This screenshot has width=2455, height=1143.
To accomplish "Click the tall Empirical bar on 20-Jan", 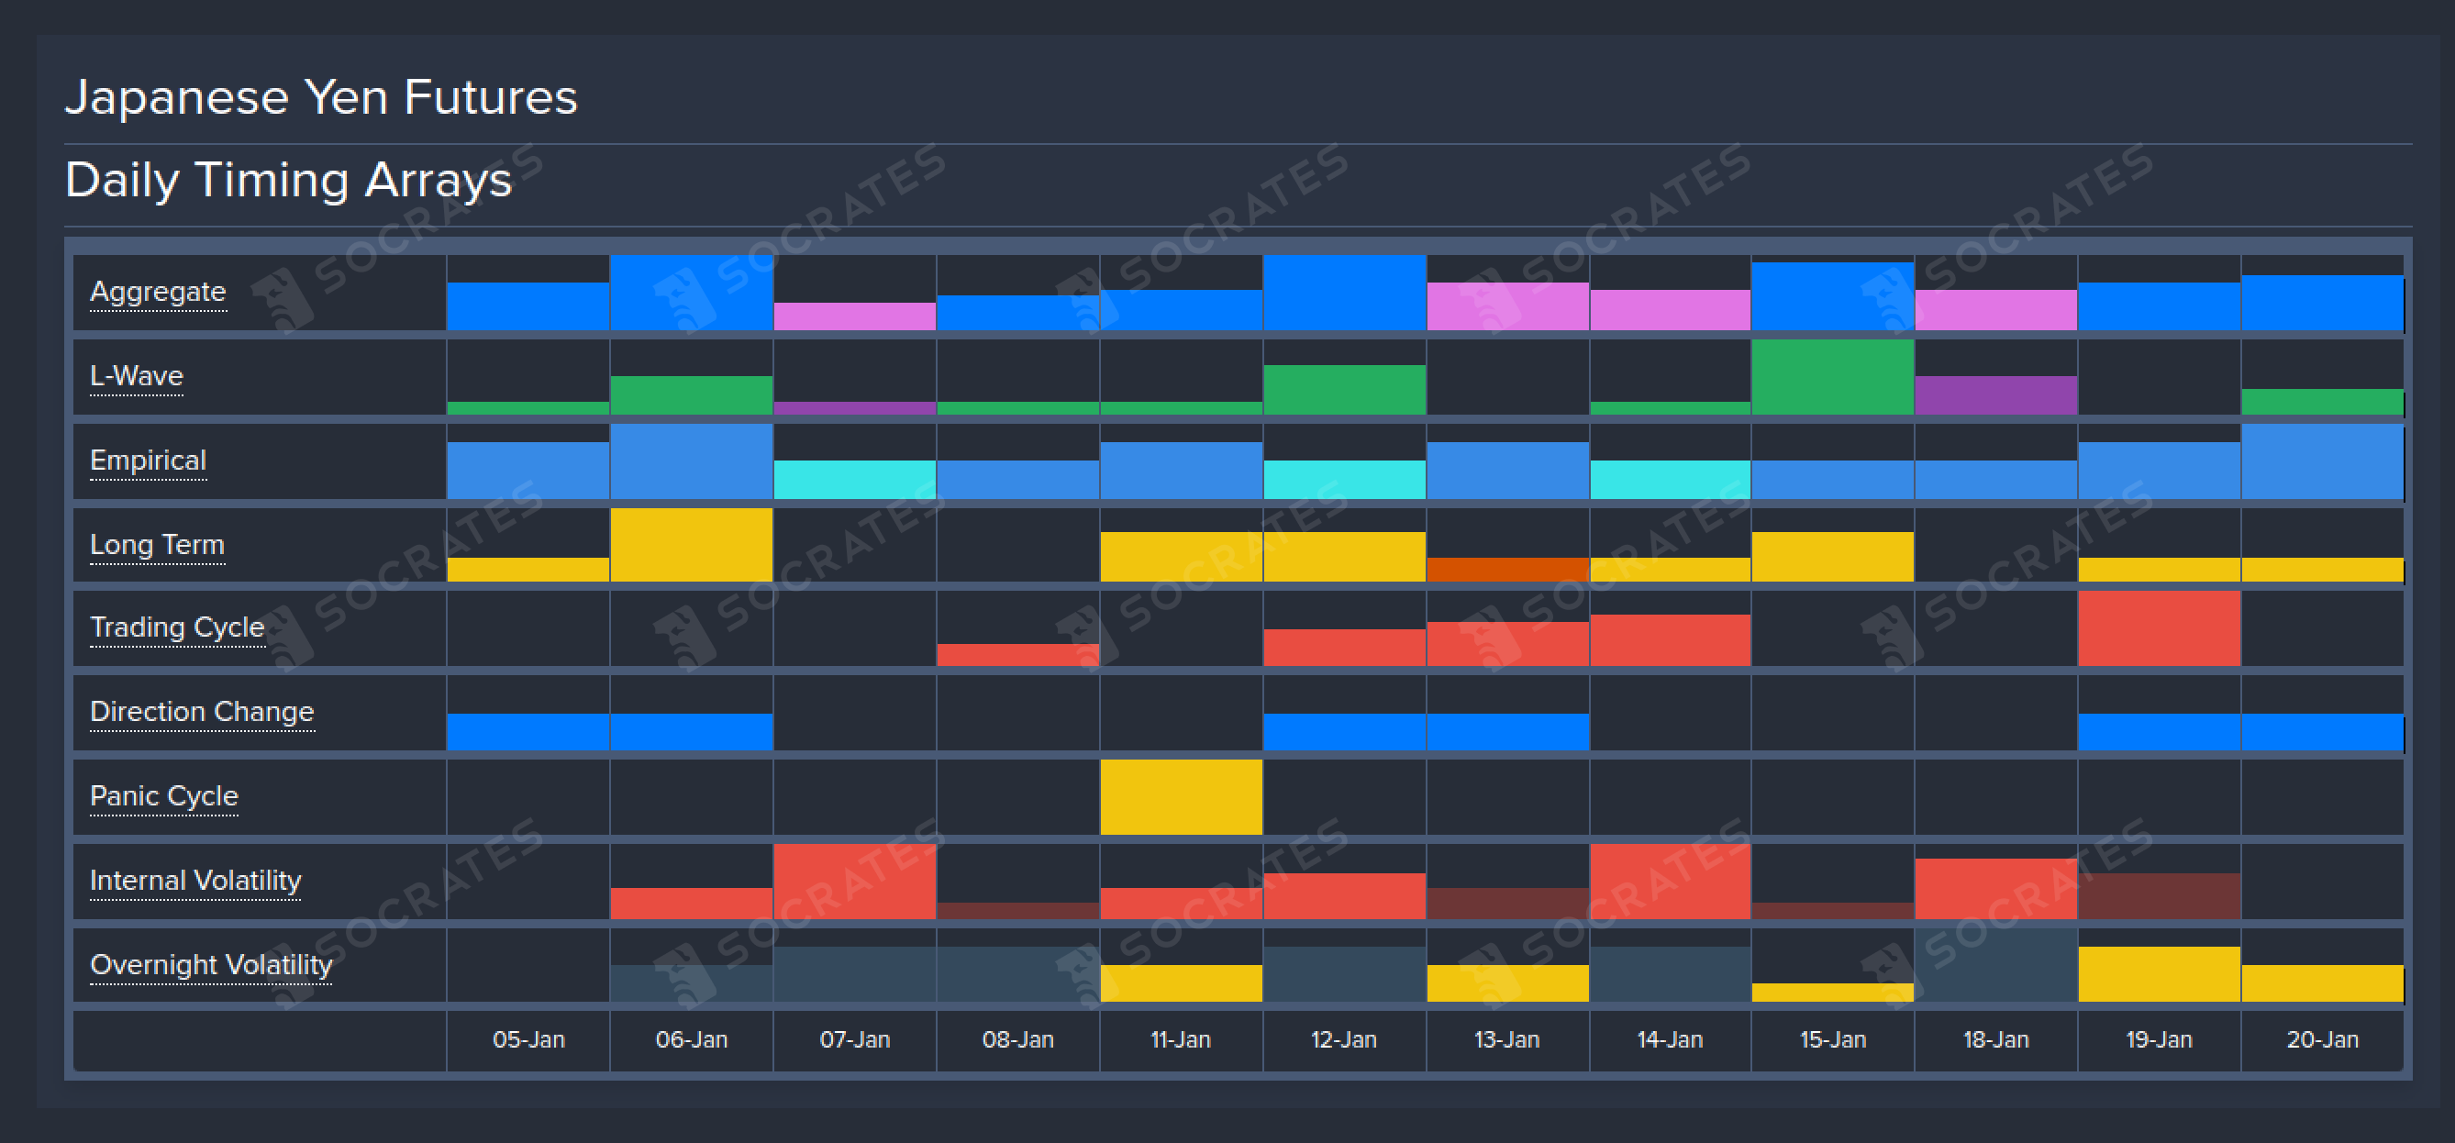I will pos(2323,461).
